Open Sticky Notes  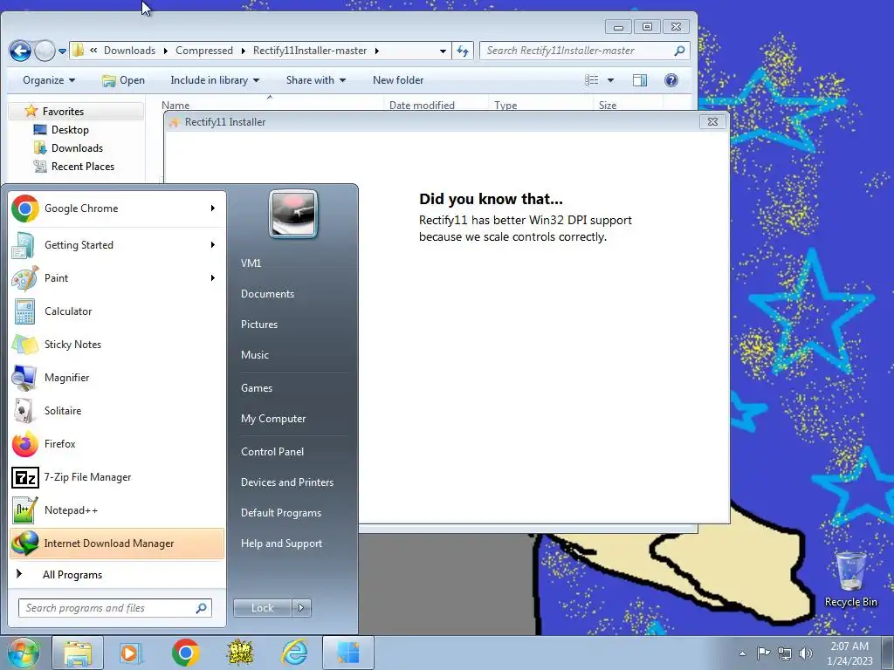(x=117, y=344)
